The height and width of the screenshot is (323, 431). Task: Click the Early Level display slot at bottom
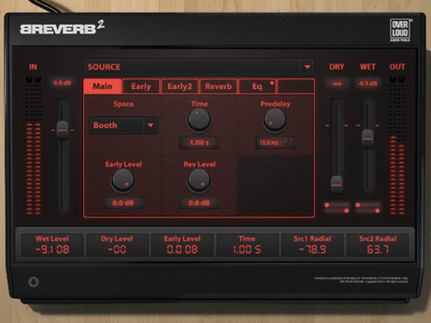(183, 245)
